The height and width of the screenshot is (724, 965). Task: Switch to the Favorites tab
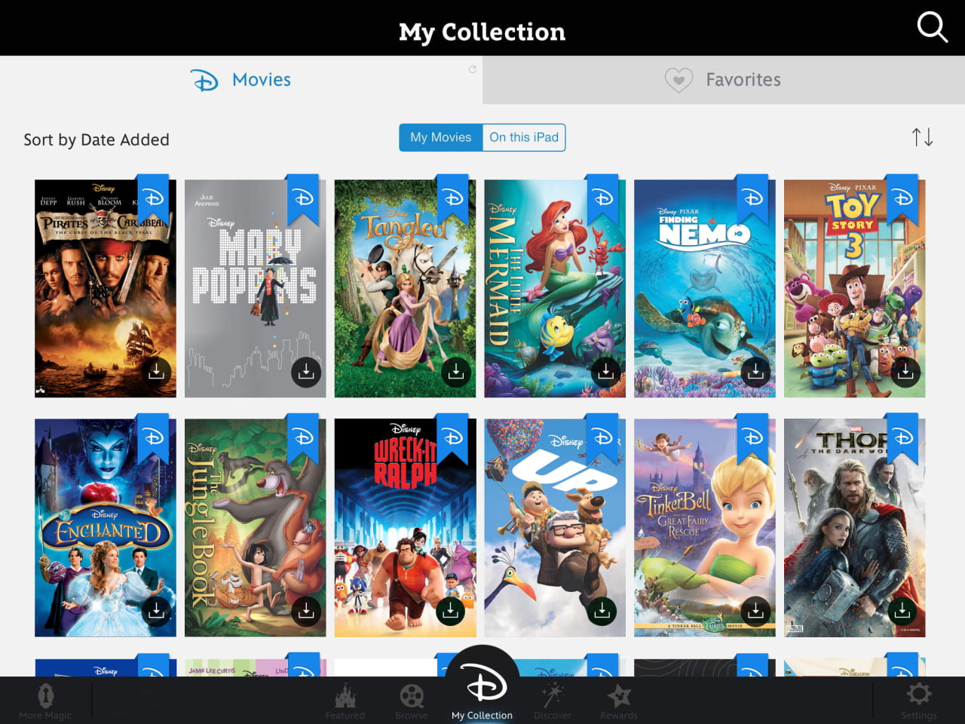tap(725, 79)
